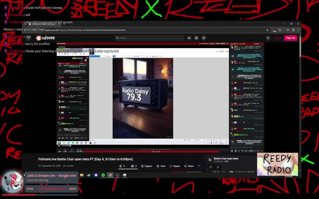Mute the video with the speaker icon
Image resolution: width=319 pixels, height=199 pixels.
(59, 146)
